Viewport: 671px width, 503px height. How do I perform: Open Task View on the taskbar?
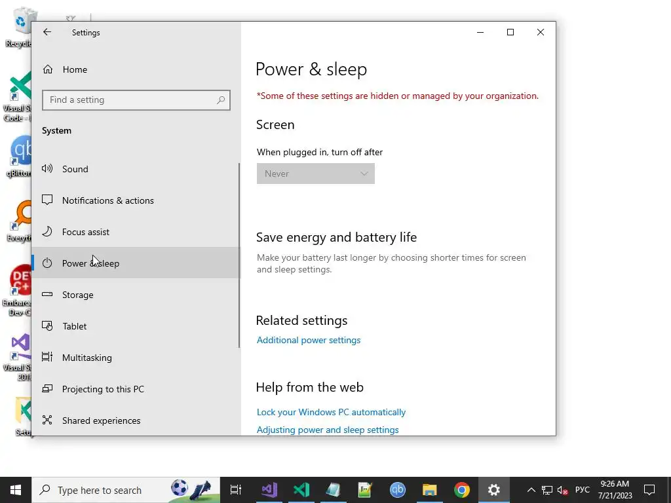tap(236, 490)
